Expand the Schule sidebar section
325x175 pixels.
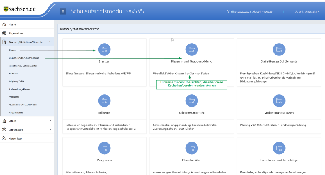click(x=27, y=121)
